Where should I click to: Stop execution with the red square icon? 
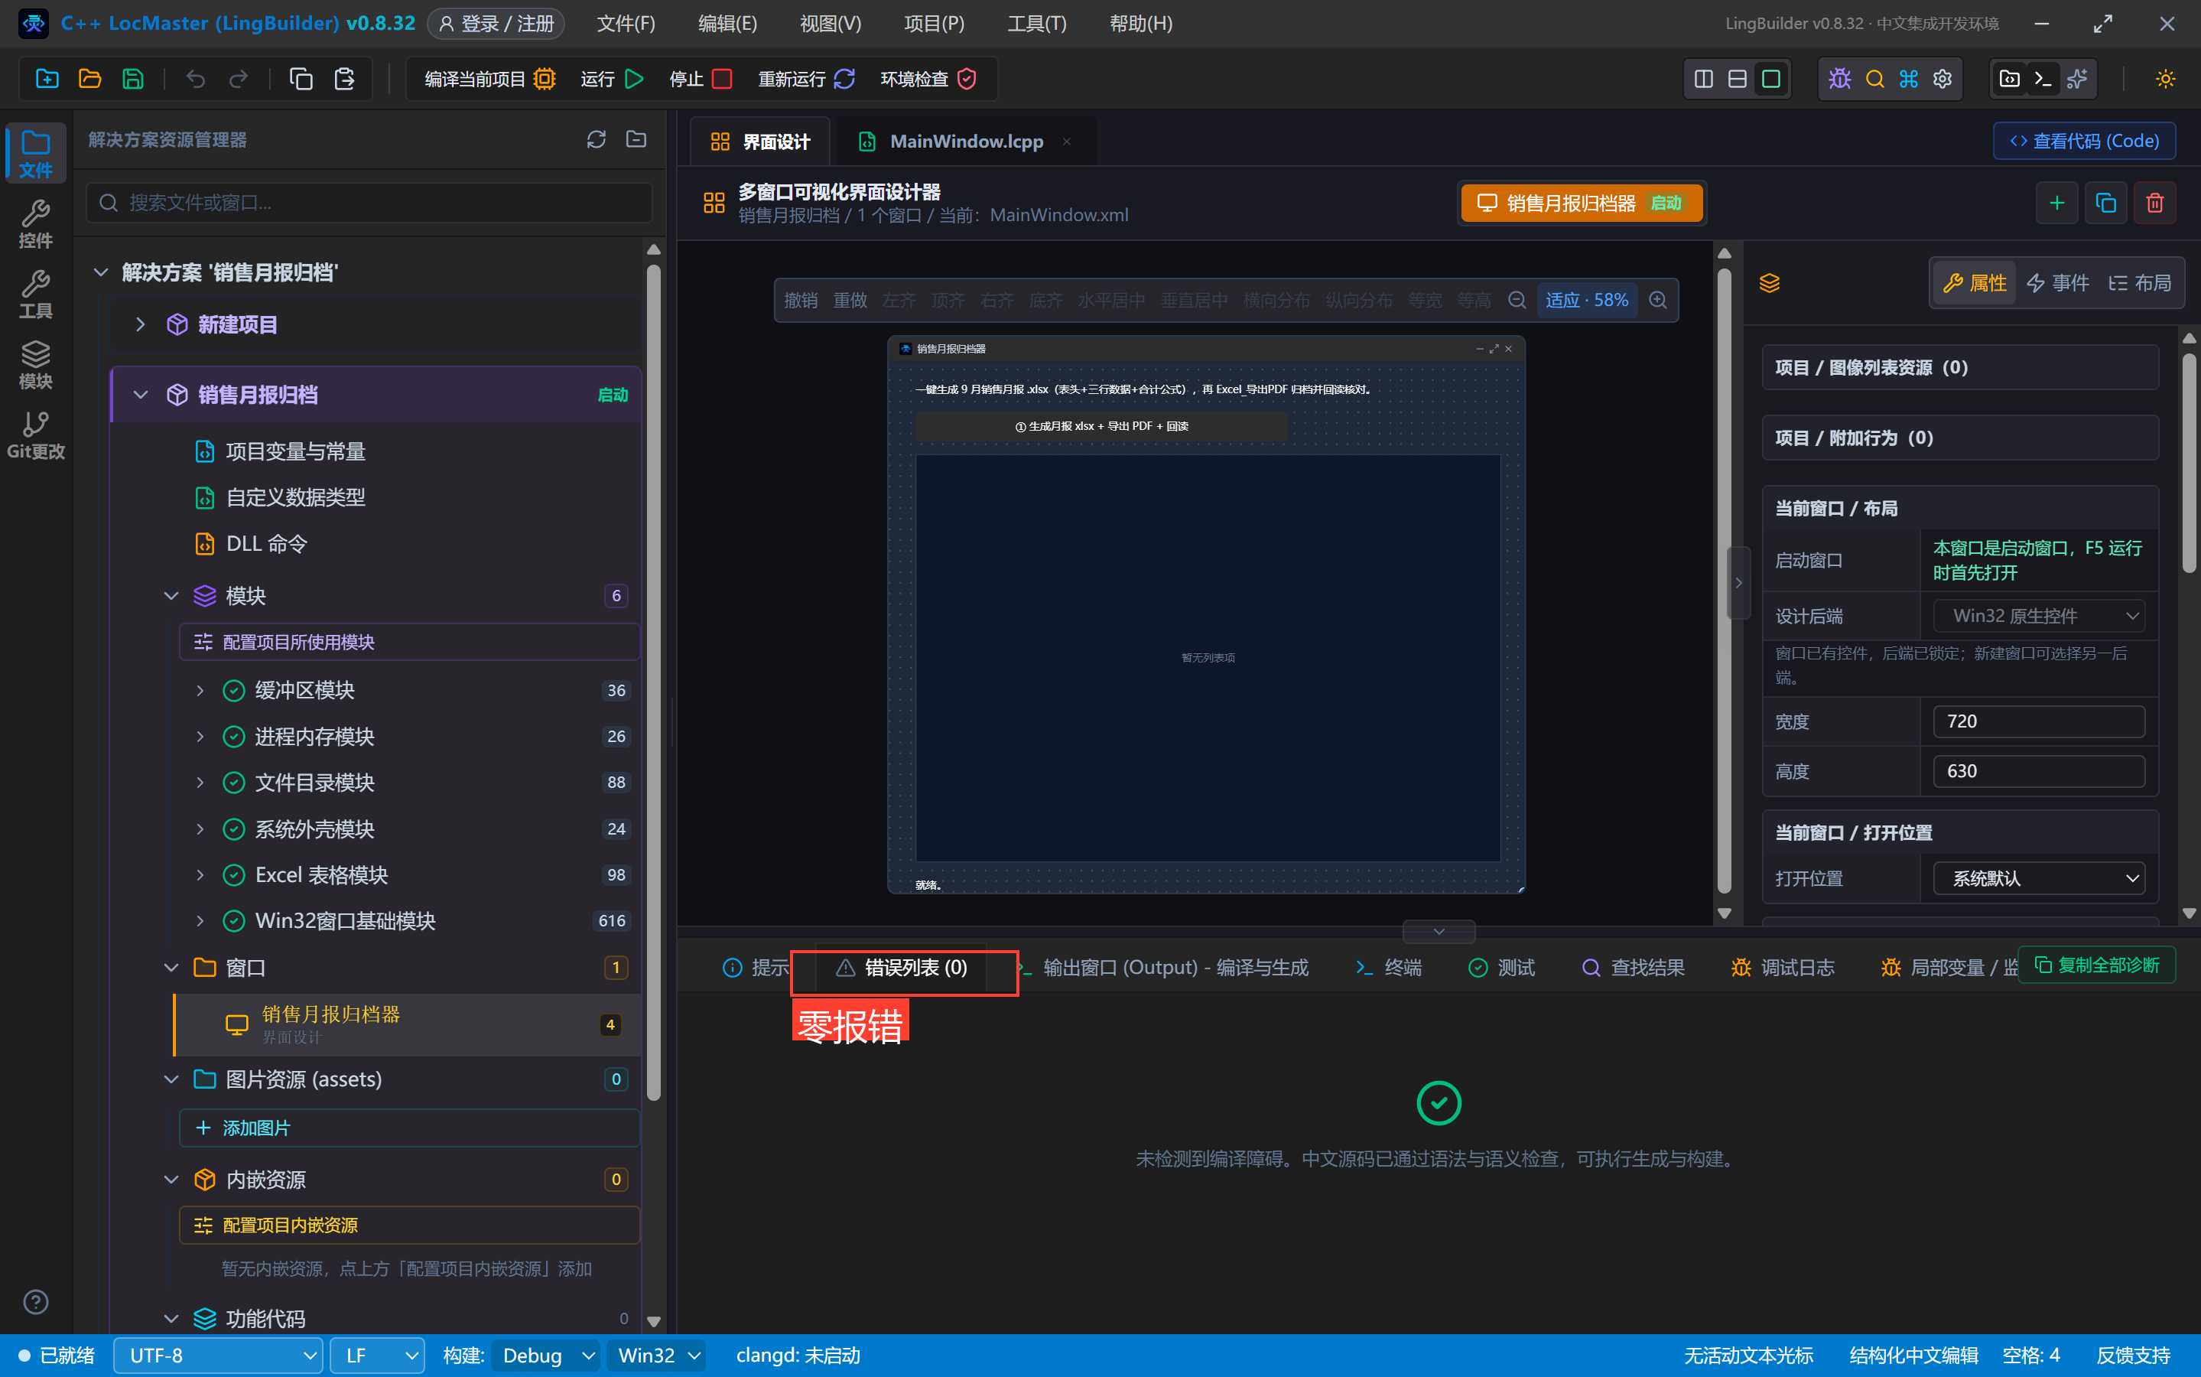coord(722,80)
